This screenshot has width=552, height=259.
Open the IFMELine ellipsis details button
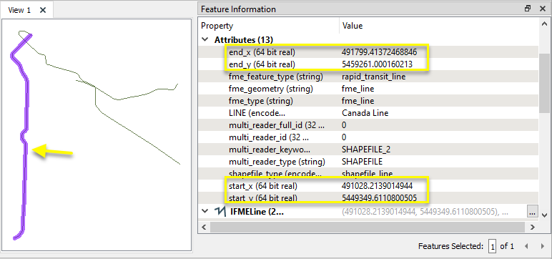[532, 212]
